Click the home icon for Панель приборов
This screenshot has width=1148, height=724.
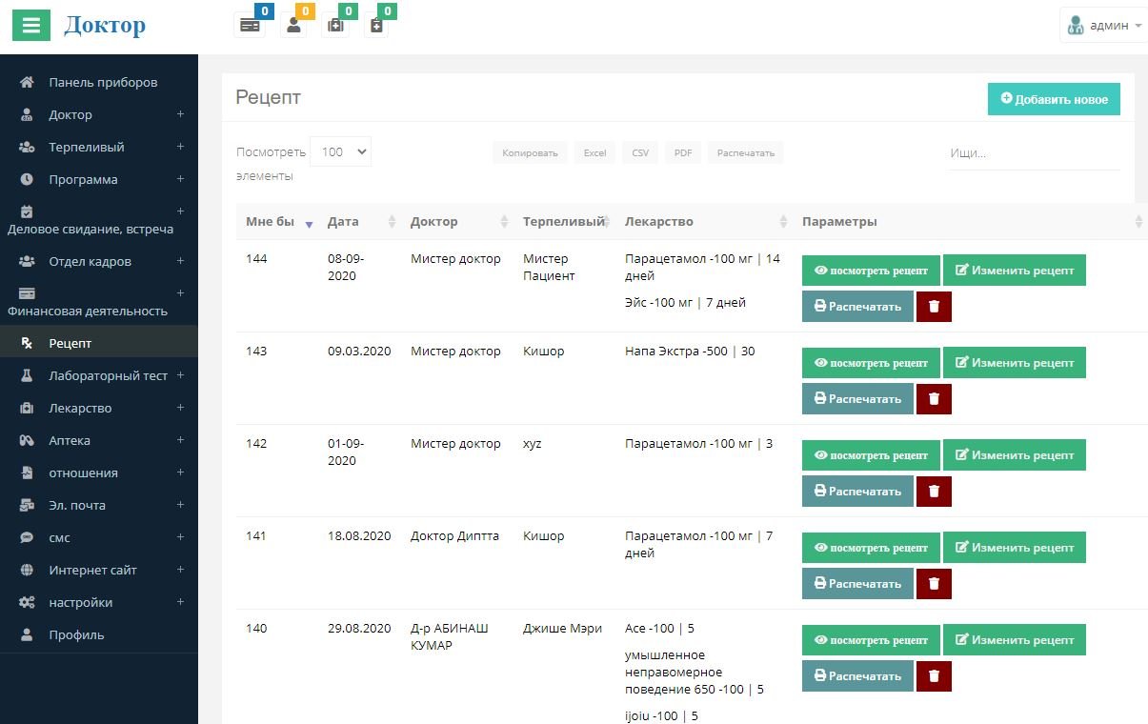(x=27, y=82)
